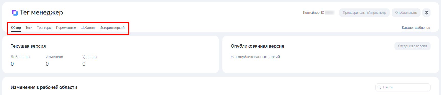Click the Тег менеджер title

(x=41, y=12)
